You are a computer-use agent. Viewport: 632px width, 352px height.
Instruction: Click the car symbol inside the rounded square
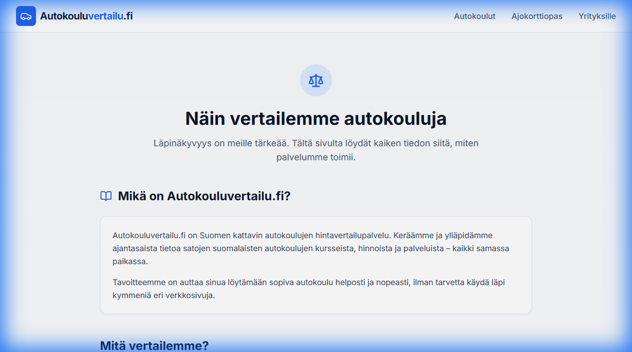(x=25, y=15)
